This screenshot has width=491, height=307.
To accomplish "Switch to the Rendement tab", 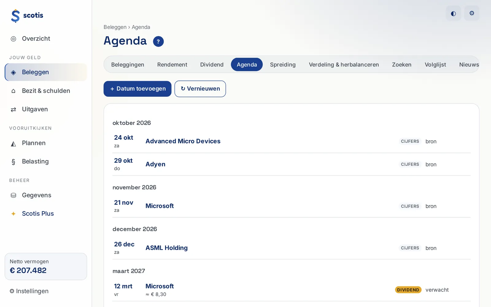I will click(172, 64).
